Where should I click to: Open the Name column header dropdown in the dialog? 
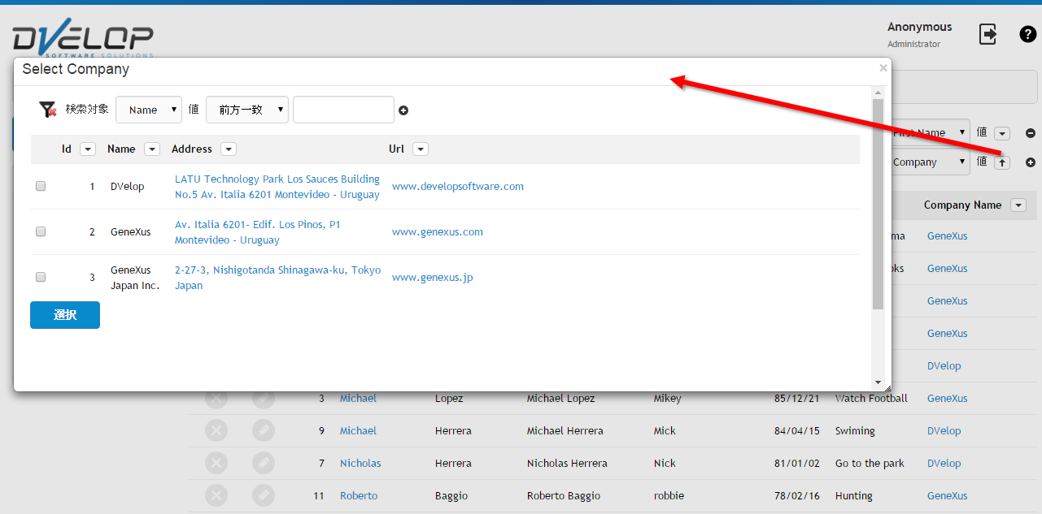pyautogui.click(x=152, y=149)
